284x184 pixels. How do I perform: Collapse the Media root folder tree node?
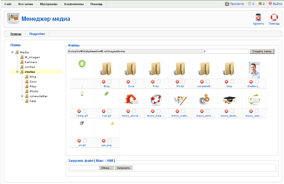click(12, 52)
